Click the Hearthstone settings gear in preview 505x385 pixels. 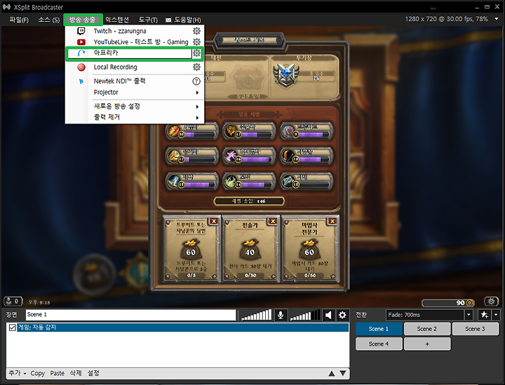pyautogui.click(x=491, y=302)
